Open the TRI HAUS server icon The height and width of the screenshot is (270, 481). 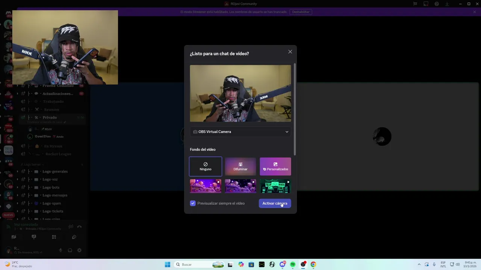click(x=8, y=150)
